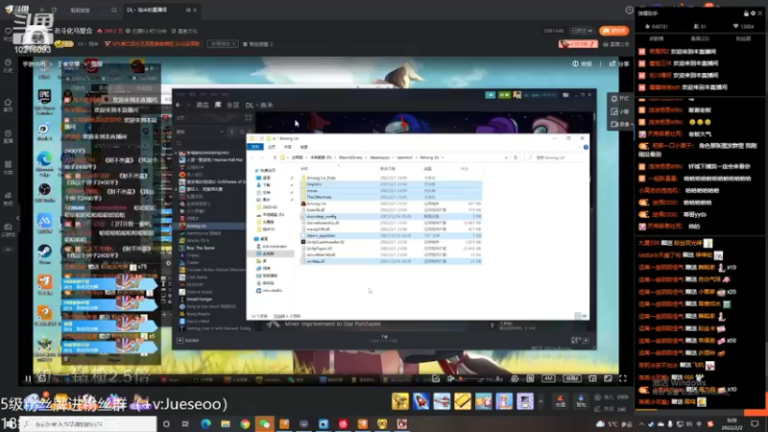Open chat helper panel settings gear
The width and height of the screenshot is (768, 432).
click(753, 13)
